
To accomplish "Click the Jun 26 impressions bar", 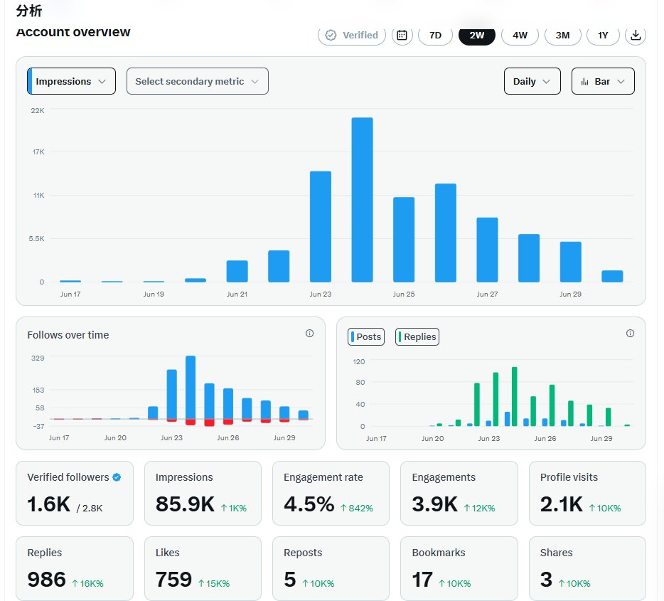I will point(446,233).
